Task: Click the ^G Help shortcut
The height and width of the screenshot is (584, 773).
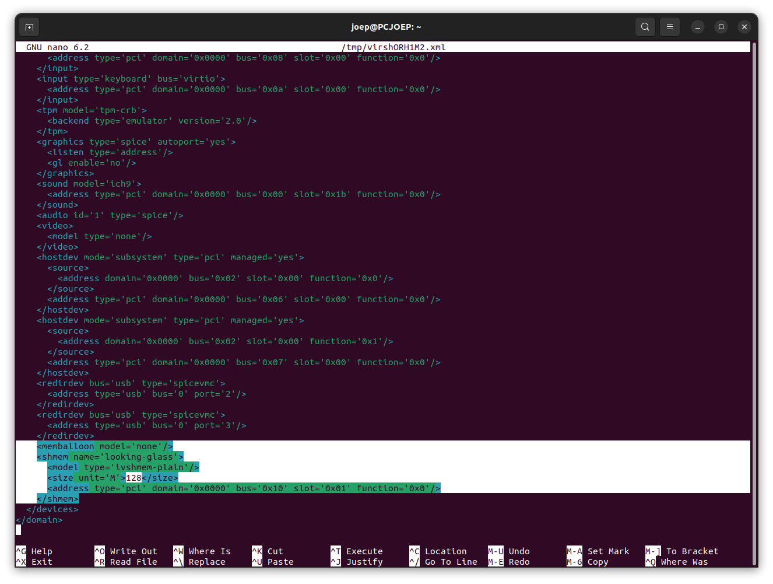Action: pos(34,551)
